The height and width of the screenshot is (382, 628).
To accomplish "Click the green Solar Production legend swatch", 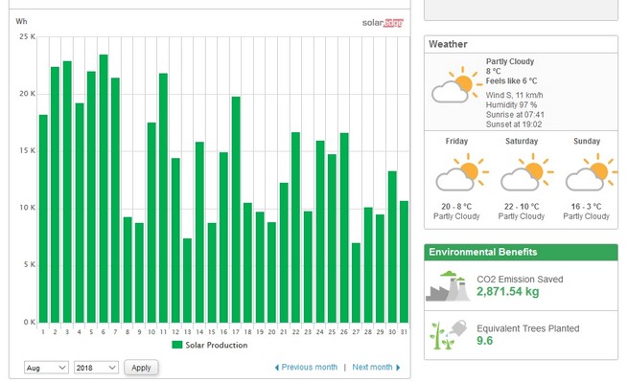I will pos(176,345).
